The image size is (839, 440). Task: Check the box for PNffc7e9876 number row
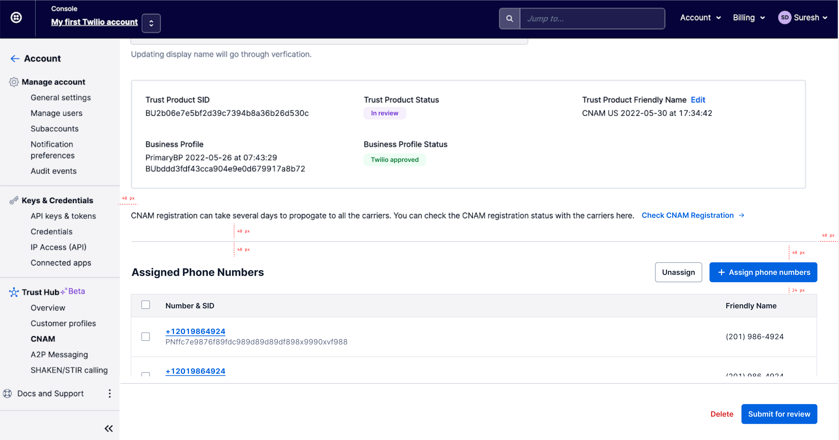point(146,337)
